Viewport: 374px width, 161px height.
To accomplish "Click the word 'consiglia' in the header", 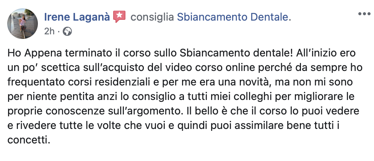I will point(152,17).
